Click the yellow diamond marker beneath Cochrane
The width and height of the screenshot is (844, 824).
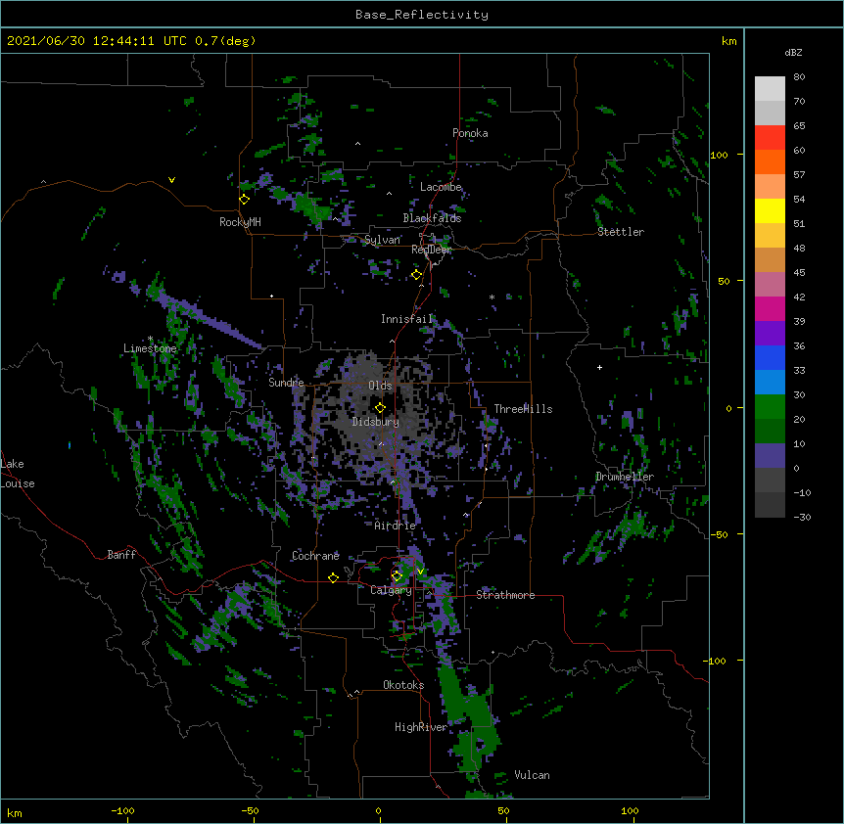[x=333, y=577]
